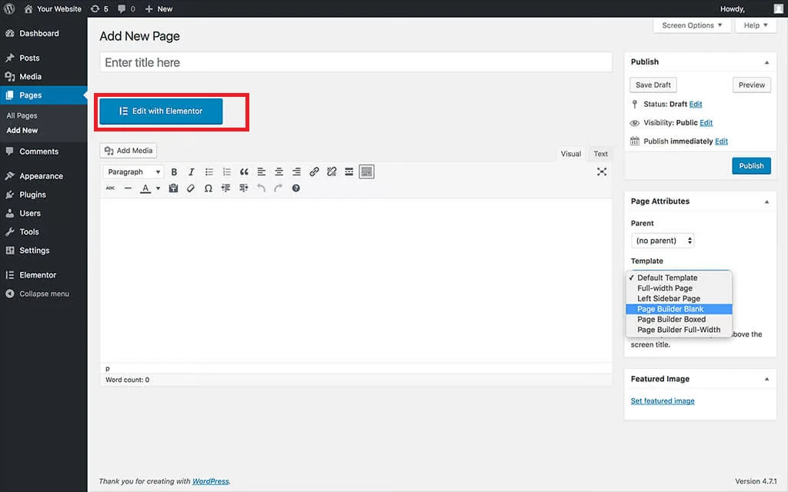788x492 pixels.
Task: Insert a blockquote
Action: pyautogui.click(x=244, y=172)
